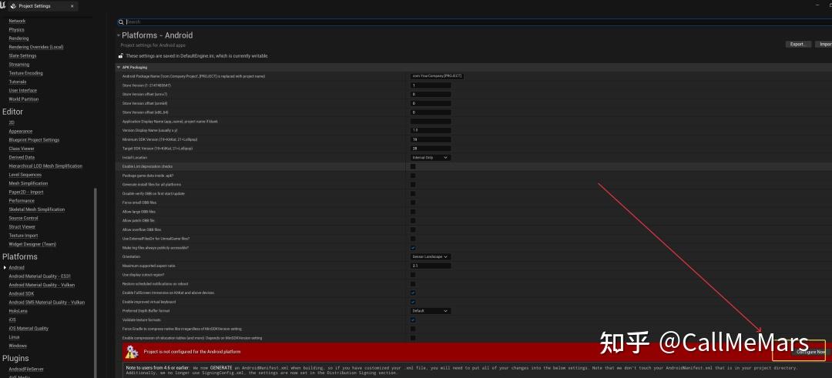Viewport: 832px width, 378px height.
Task: Collapse the Platforms - Android header arrow
Action: pyautogui.click(x=119, y=35)
